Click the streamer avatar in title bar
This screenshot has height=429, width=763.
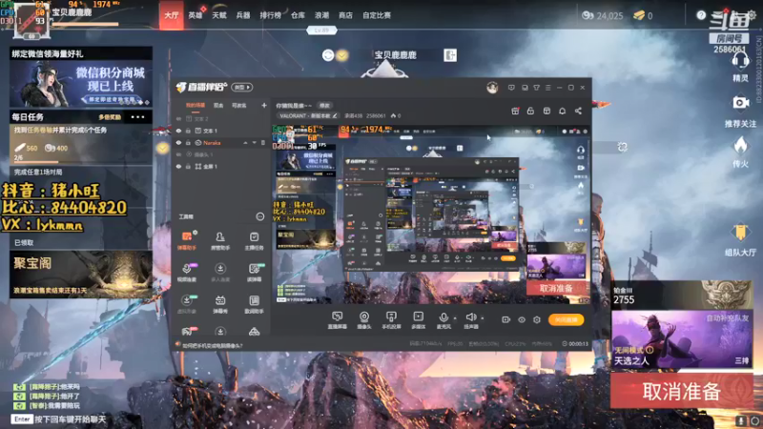(492, 88)
